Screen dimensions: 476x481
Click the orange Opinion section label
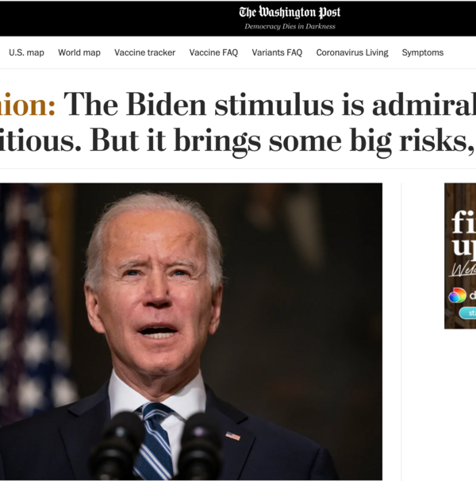pyautogui.click(x=28, y=105)
